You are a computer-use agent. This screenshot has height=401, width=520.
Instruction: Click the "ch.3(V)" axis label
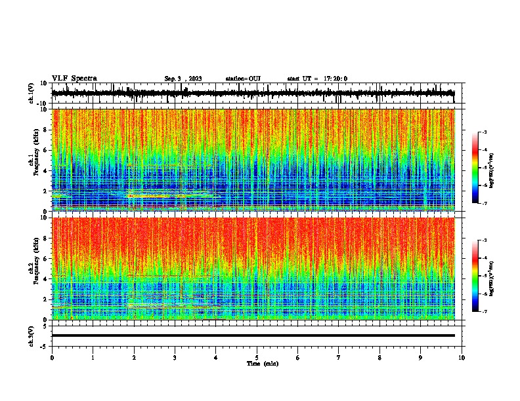click(32, 336)
